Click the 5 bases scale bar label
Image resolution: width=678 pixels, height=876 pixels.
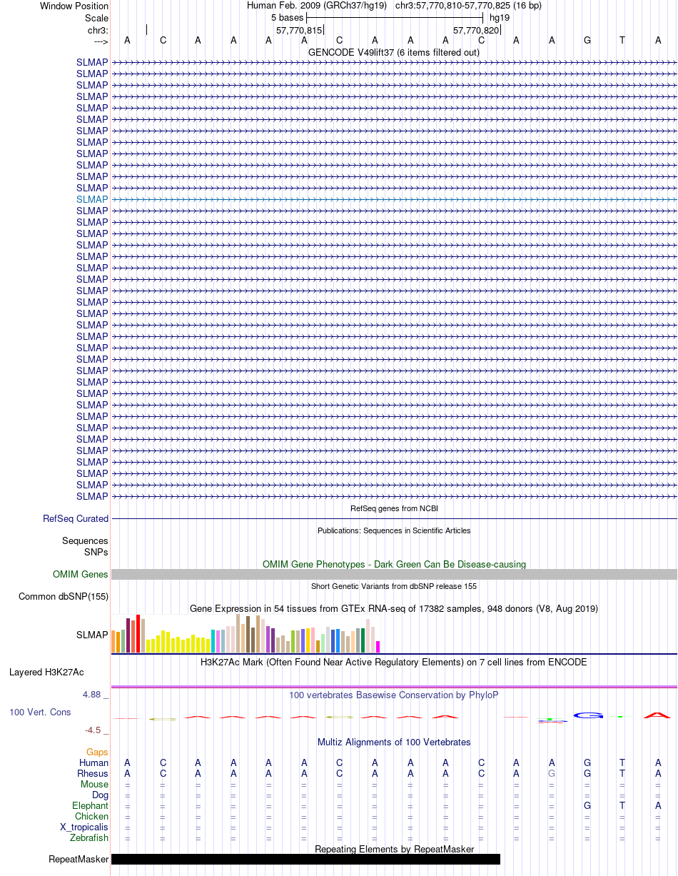click(287, 18)
